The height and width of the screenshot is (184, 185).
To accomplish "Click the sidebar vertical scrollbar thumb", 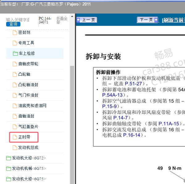I will coord(72,125).
